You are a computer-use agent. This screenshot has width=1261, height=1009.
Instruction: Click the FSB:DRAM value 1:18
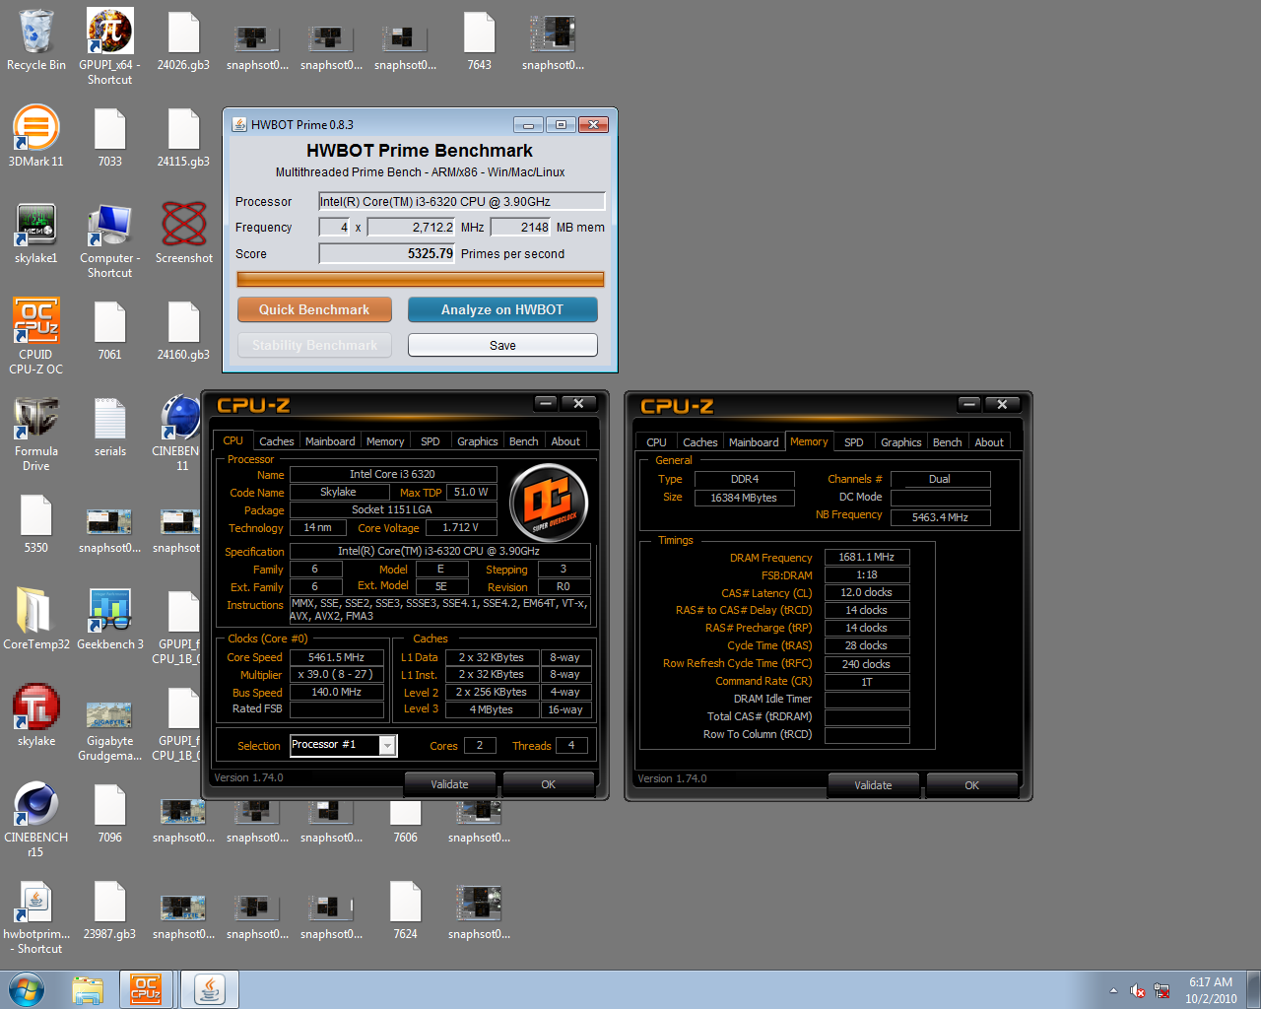[867, 574]
